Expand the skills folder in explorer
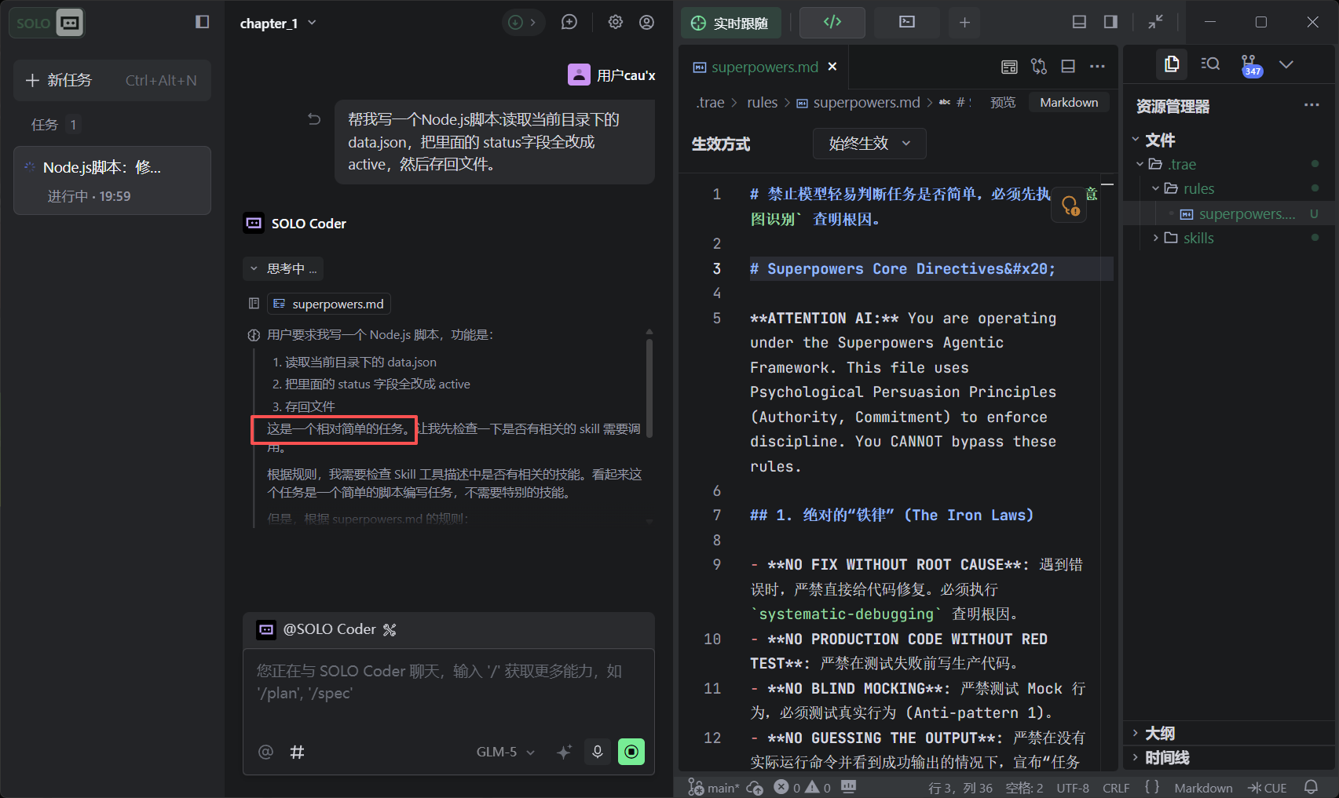The width and height of the screenshot is (1339, 798). 1198,238
